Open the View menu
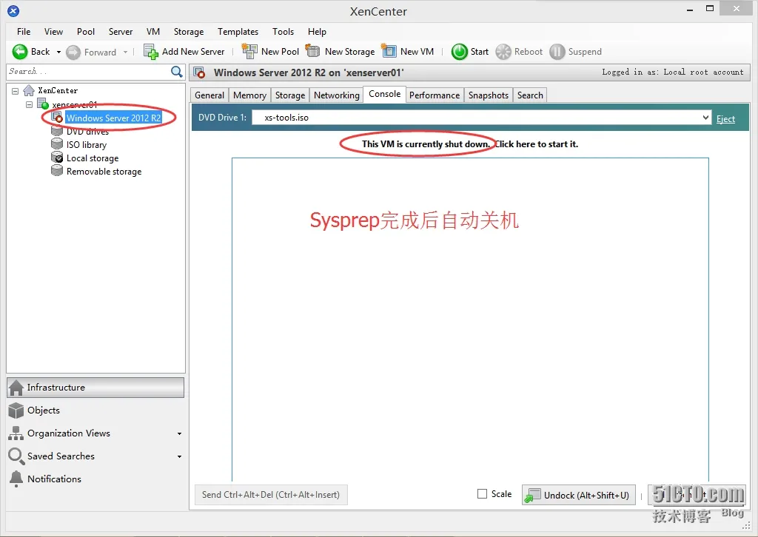The width and height of the screenshot is (758, 537). coord(53,32)
